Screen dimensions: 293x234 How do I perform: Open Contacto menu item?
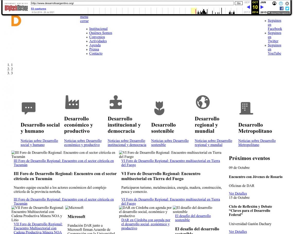(x=96, y=53)
